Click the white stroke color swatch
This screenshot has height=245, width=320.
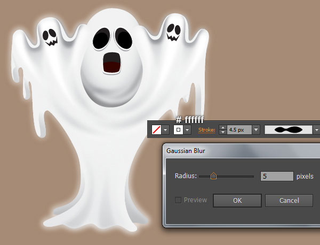point(178,130)
